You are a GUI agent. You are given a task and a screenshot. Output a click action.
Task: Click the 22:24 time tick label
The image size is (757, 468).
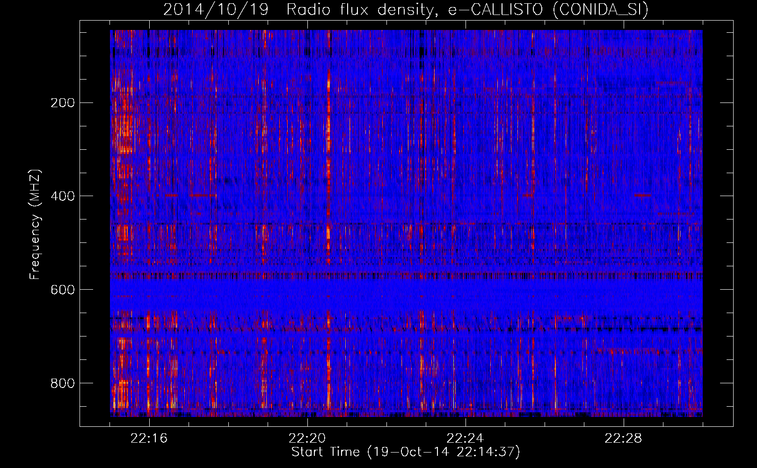[465, 439]
